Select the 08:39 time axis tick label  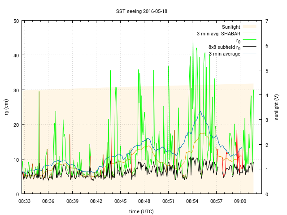pos(73,202)
